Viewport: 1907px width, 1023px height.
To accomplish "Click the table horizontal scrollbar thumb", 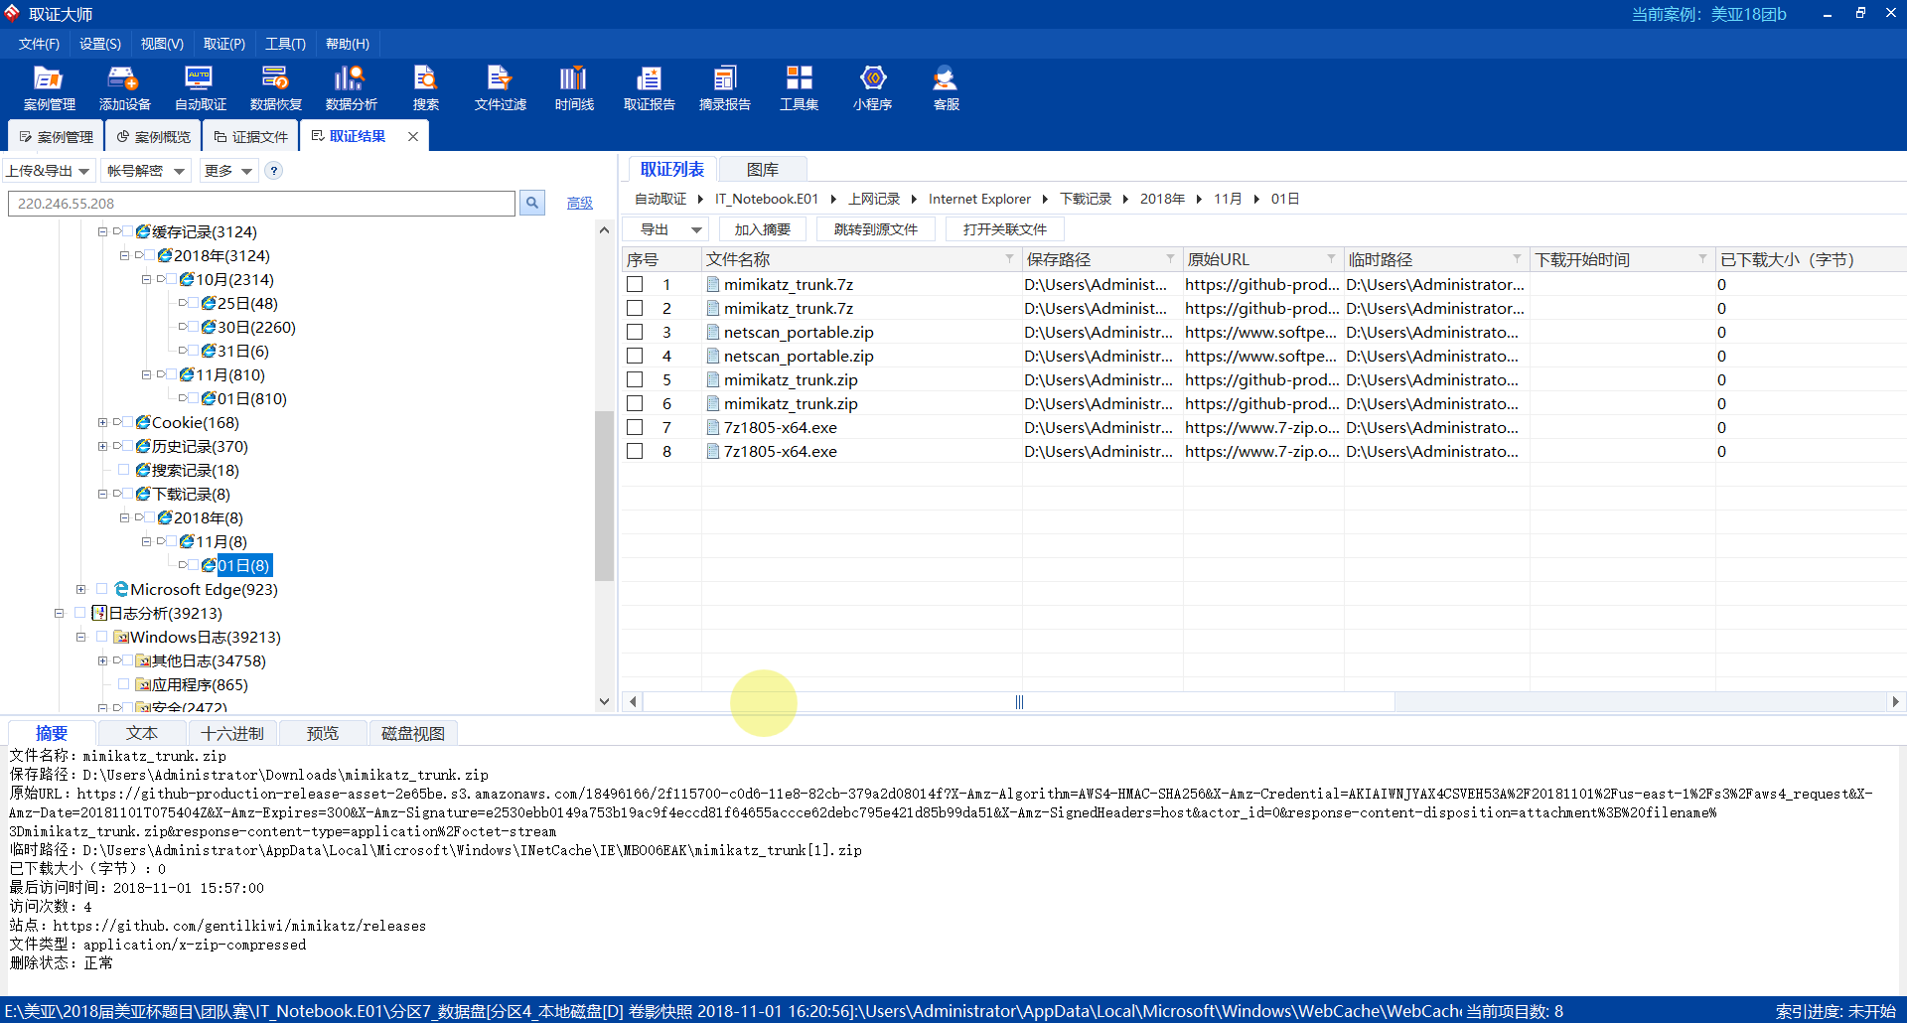I will pos(1019,702).
